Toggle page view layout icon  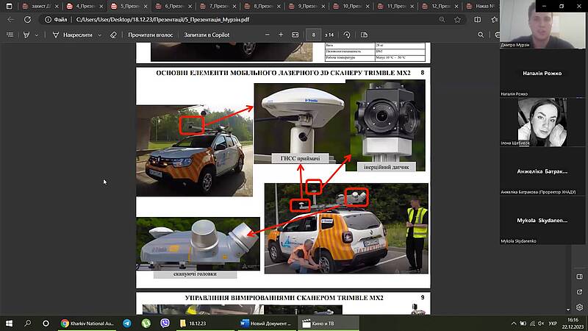tap(364, 35)
